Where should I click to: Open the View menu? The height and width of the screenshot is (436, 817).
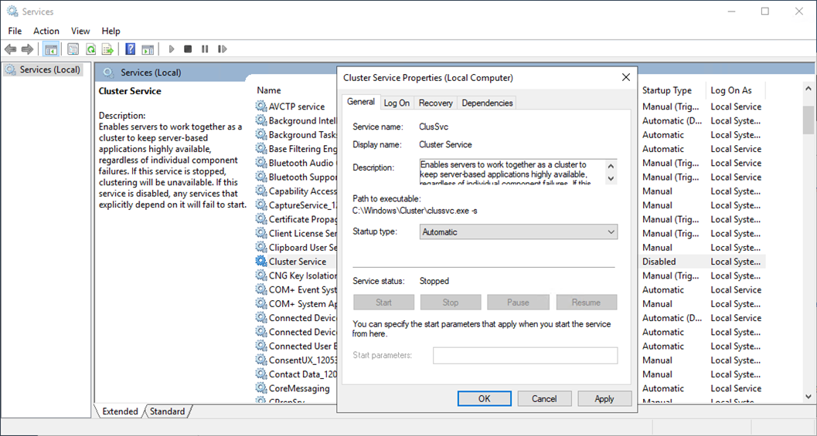tap(80, 31)
